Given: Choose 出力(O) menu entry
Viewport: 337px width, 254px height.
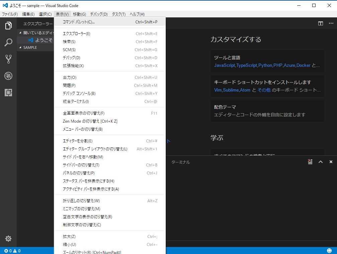Looking at the screenshot, I should pos(110,78).
